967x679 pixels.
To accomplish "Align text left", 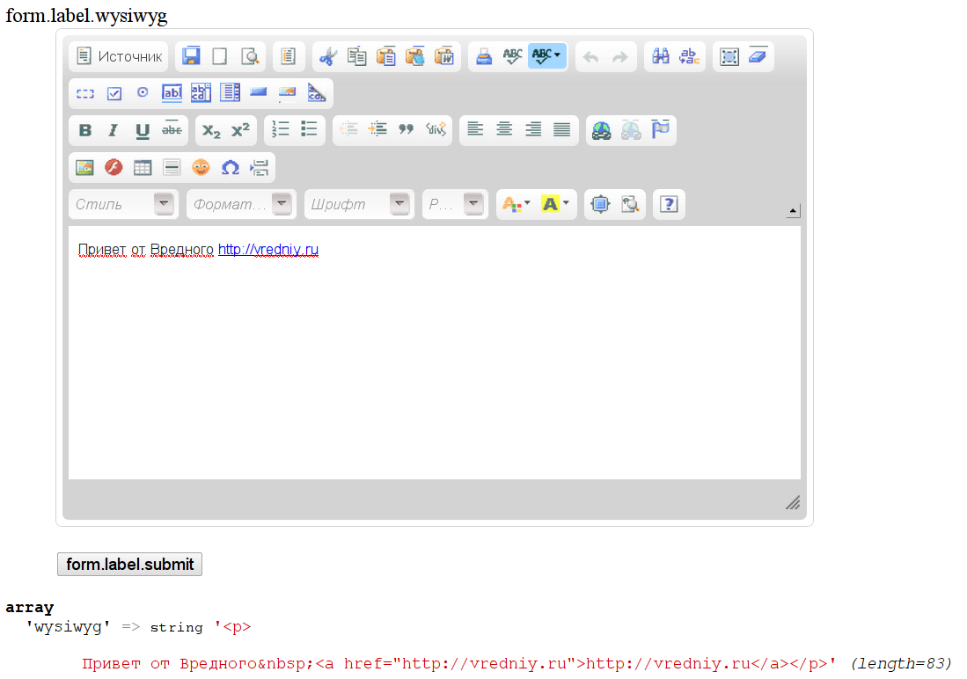I will (475, 129).
